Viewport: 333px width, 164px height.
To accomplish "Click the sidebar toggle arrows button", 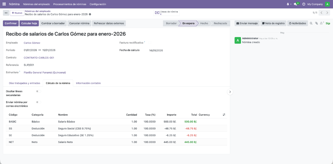I will pyautogui.click(x=6, y=13).
